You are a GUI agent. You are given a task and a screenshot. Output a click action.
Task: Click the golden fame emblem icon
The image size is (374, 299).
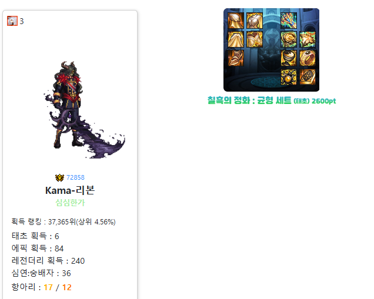click(x=59, y=177)
